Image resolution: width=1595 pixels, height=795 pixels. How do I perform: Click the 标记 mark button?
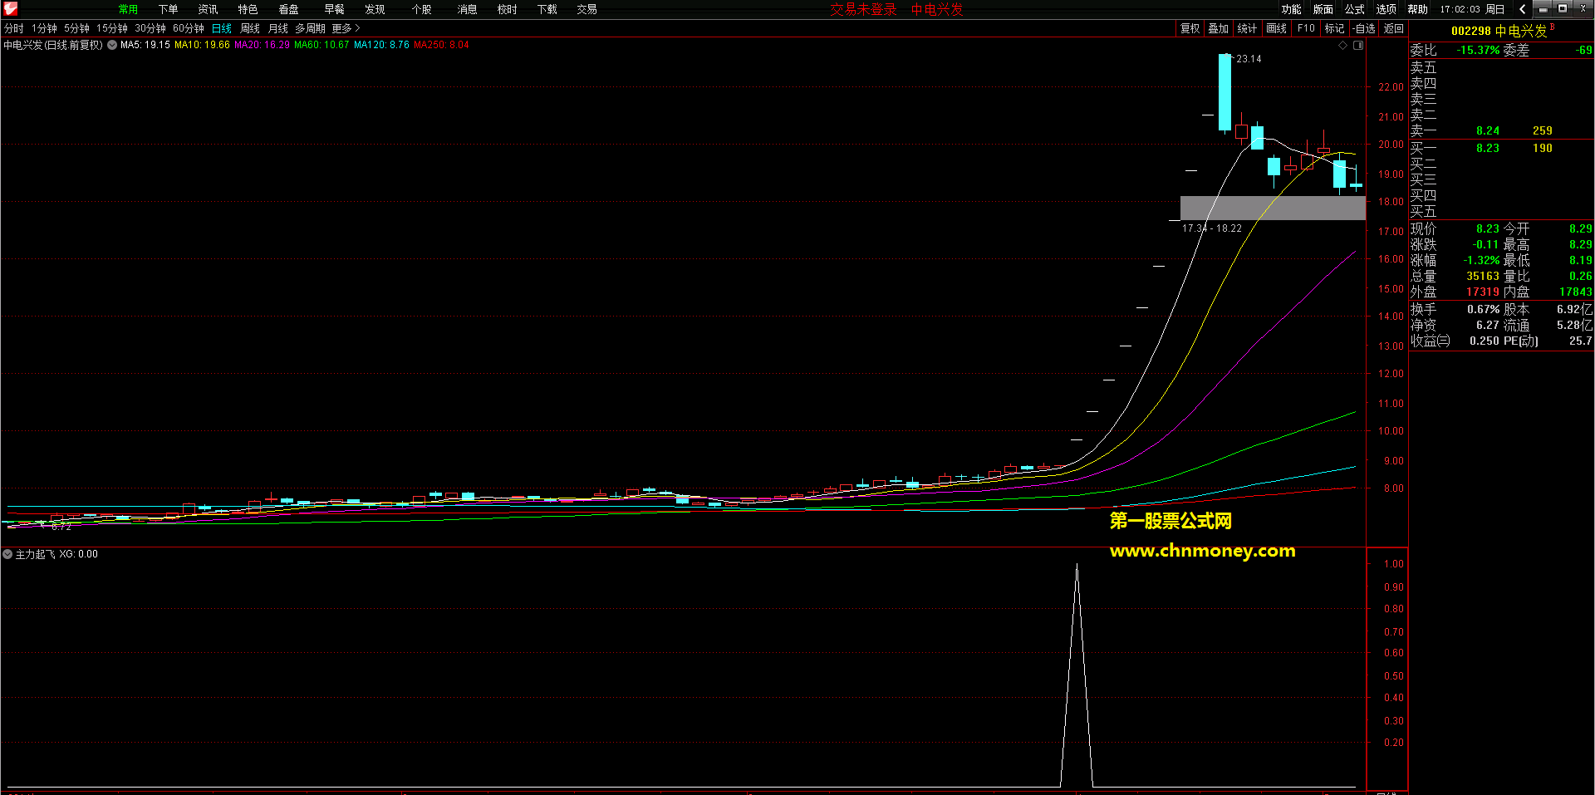(1334, 28)
